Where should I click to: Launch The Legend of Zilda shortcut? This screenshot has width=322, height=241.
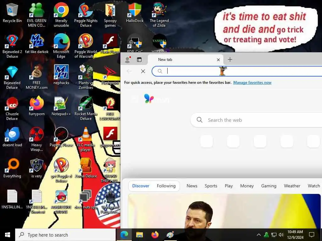[x=159, y=15]
